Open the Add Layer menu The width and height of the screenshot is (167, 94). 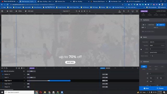tap(29, 11)
